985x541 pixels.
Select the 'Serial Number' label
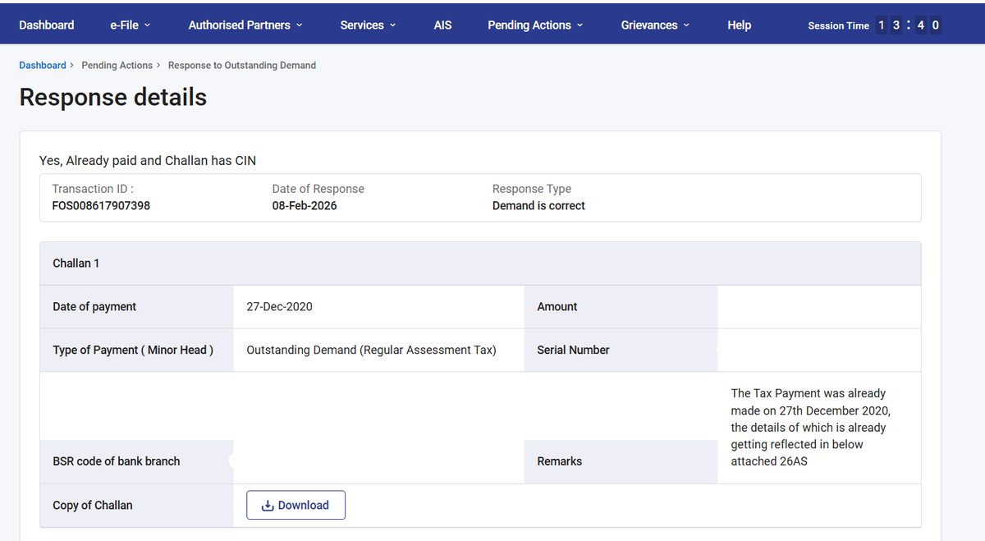pos(573,350)
